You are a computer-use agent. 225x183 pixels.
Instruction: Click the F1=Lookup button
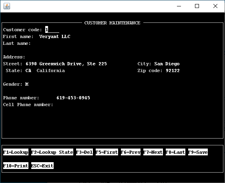tap(16, 152)
